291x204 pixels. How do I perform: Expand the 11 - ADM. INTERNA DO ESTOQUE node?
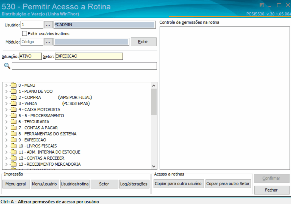click(6, 152)
